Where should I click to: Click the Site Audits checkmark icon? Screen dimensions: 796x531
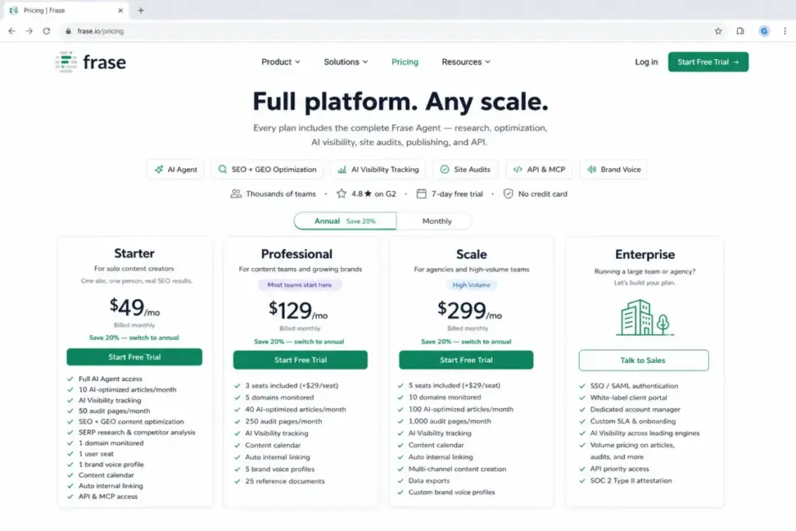445,169
